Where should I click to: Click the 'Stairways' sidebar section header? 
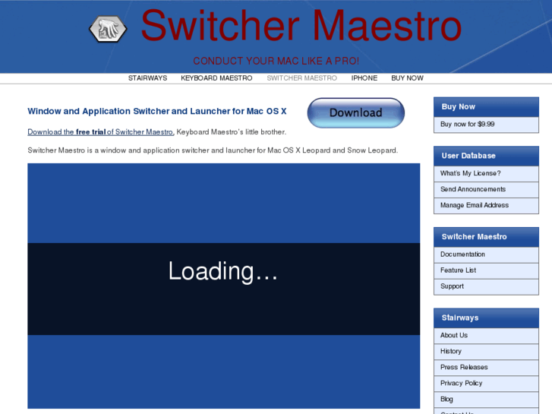pyautogui.click(x=486, y=318)
